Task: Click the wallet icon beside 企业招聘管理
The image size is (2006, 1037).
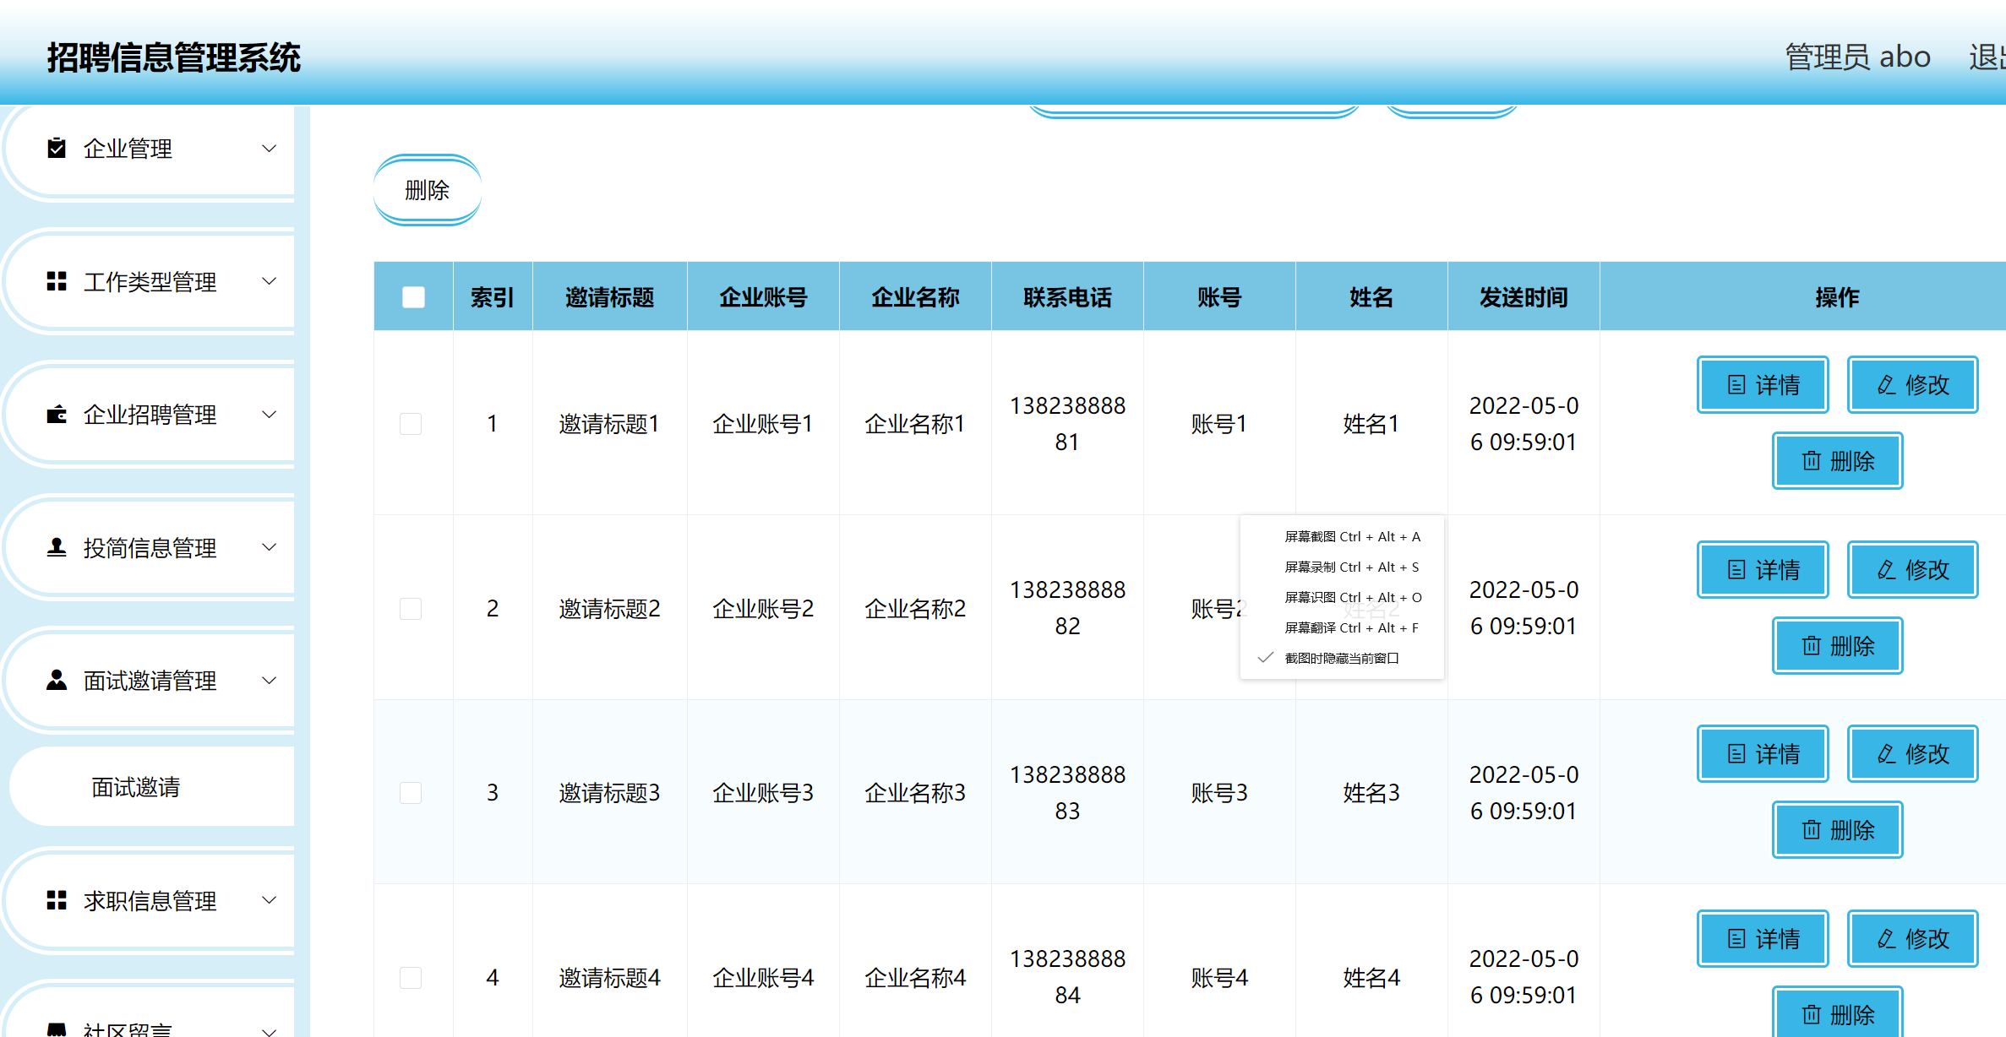Action: [57, 415]
